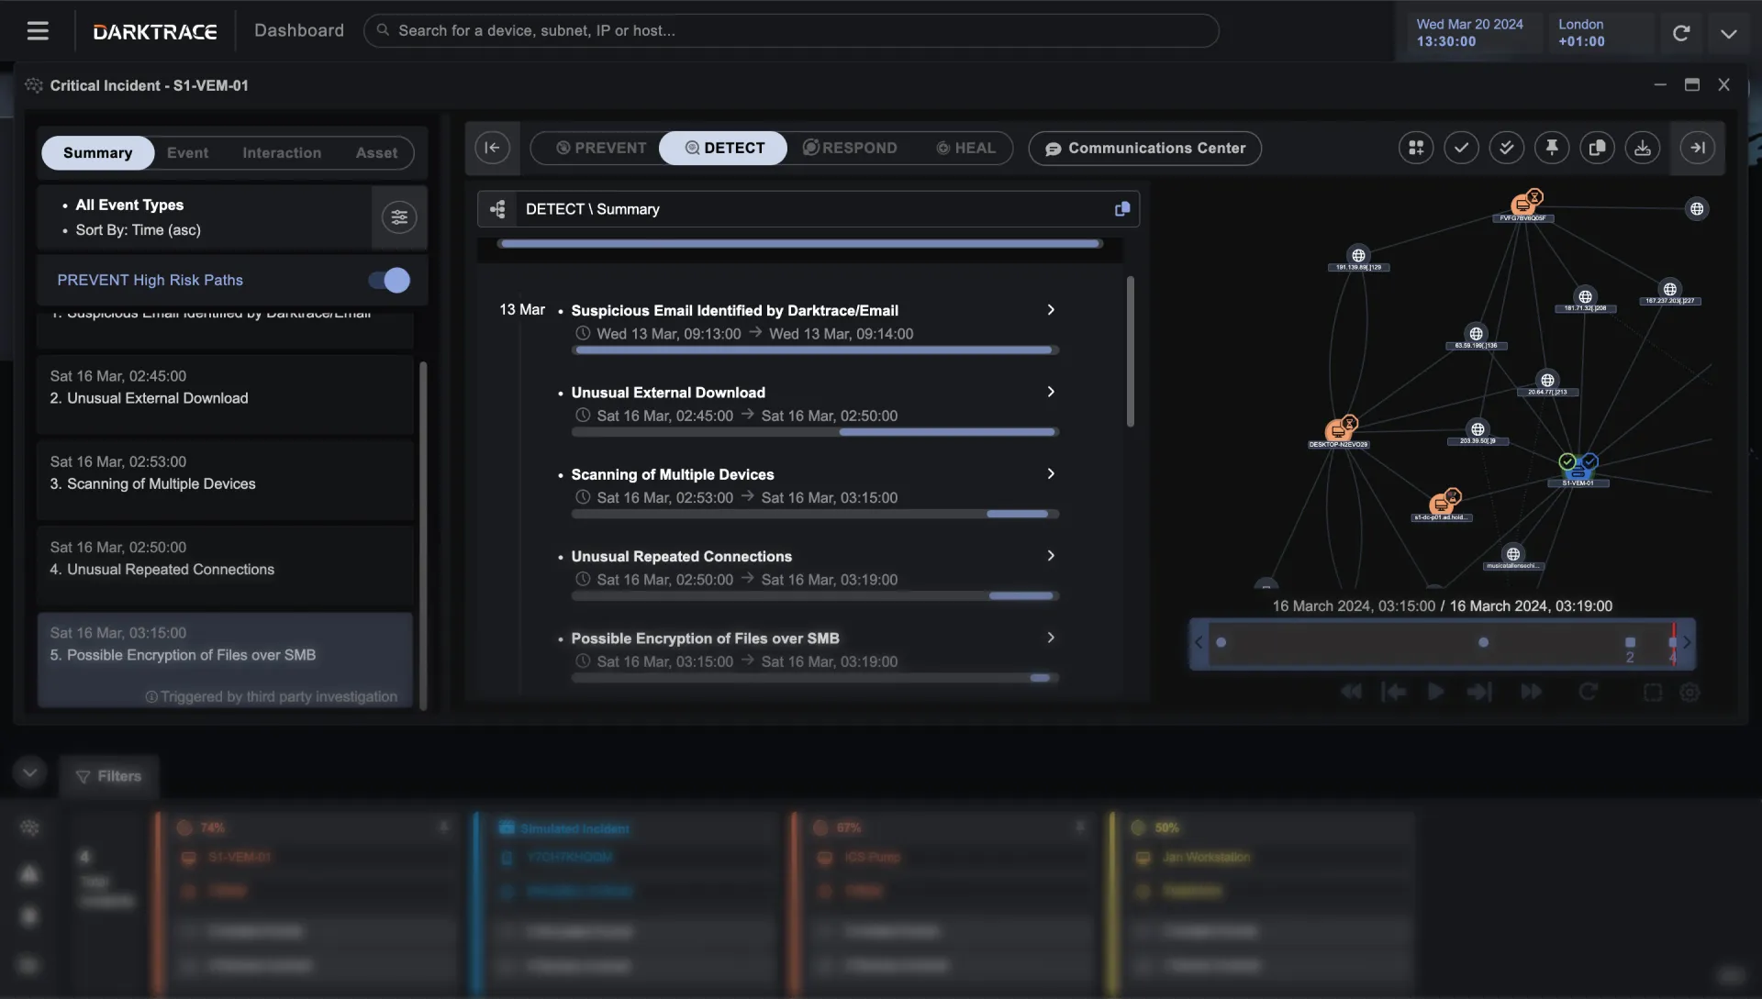The width and height of the screenshot is (1762, 999).
Task: Expand Suspicious Email Identified event
Action: (1051, 310)
